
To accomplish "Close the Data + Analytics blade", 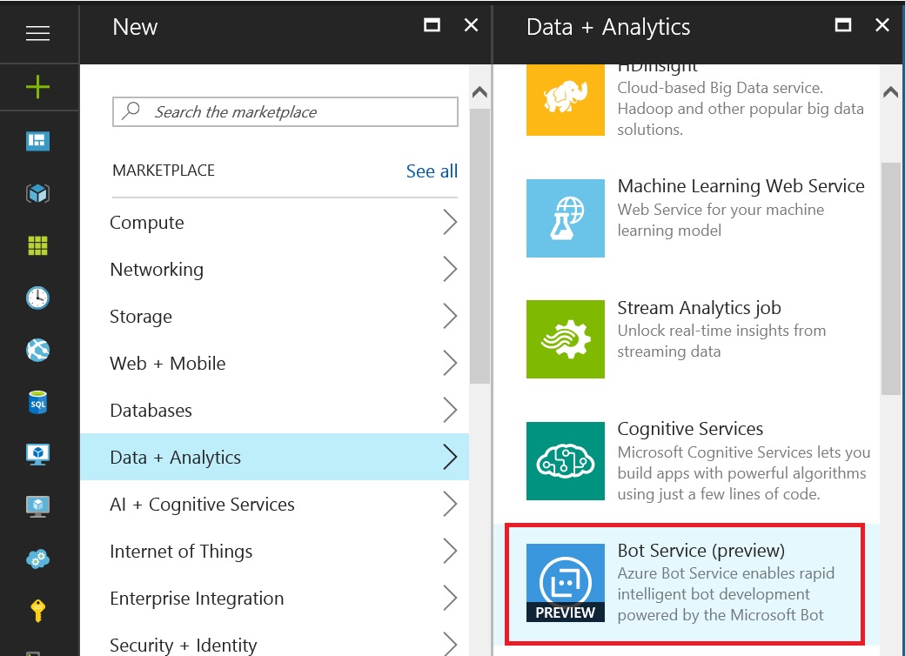I will click(882, 25).
